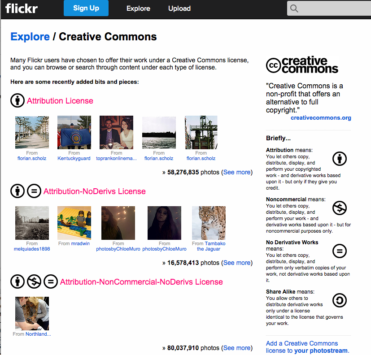Click Explore breadcrumb in page title
Viewport: 371px width, 355px height.
(x=30, y=37)
